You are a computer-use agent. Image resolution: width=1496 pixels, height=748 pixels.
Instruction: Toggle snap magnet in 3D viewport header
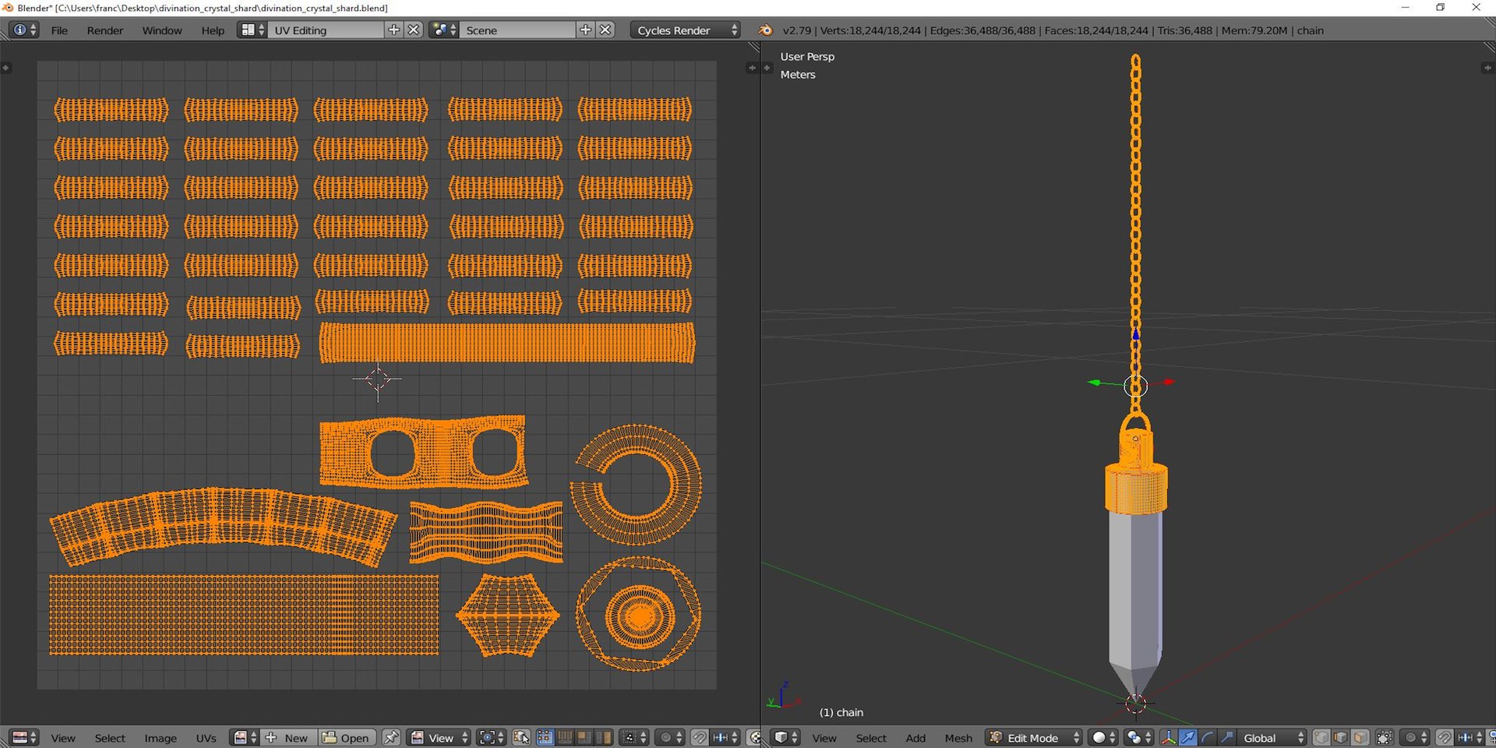click(x=1444, y=738)
